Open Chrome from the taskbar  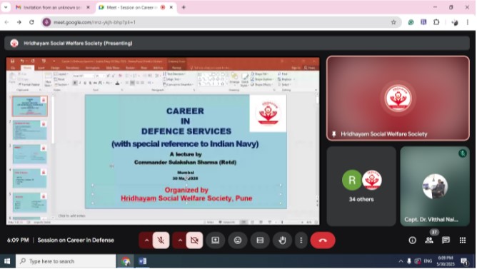(x=126, y=261)
